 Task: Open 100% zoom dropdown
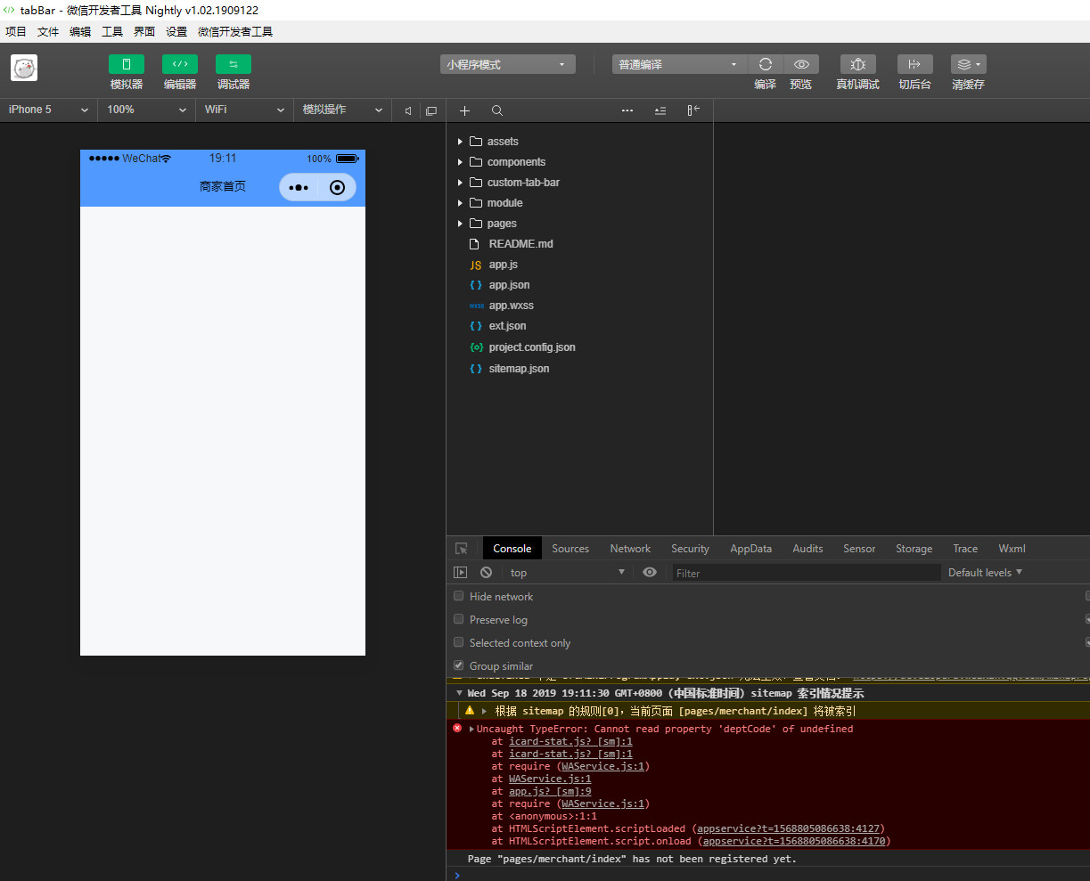[147, 110]
